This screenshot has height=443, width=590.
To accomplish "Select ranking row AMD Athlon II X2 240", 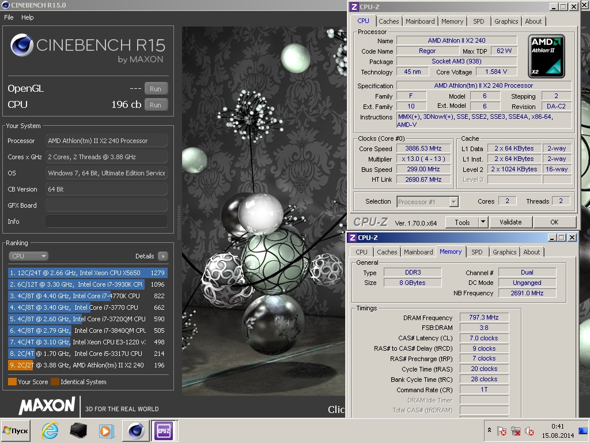I will (88, 365).
